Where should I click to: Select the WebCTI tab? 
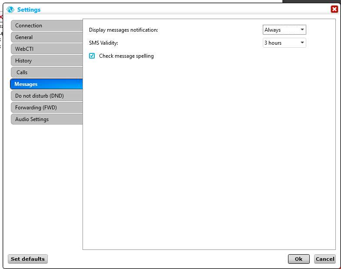pyautogui.click(x=46, y=49)
